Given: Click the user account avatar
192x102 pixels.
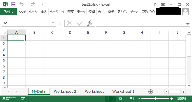Looking at the screenshot, I should point(186,12).
